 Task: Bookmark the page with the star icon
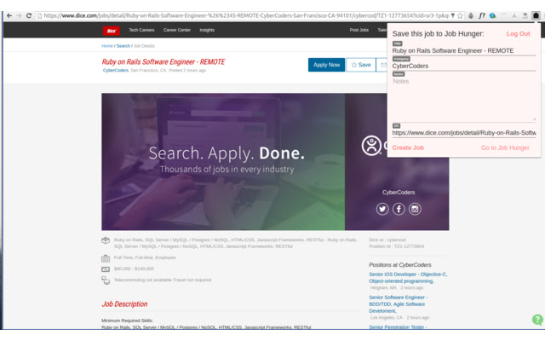[x=460, y=15]
